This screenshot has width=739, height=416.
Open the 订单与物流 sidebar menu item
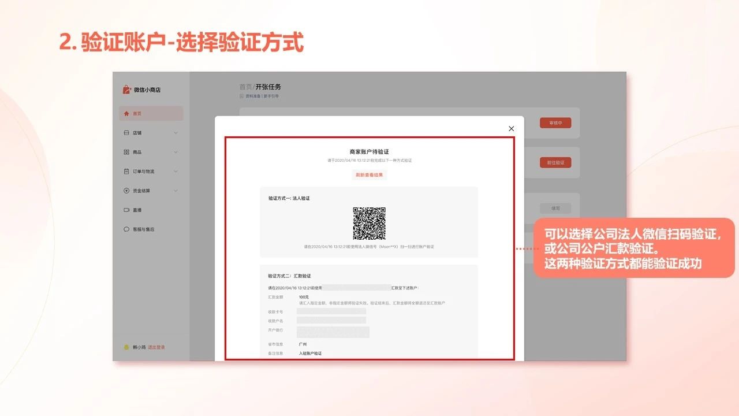click(x=151, y=172)
